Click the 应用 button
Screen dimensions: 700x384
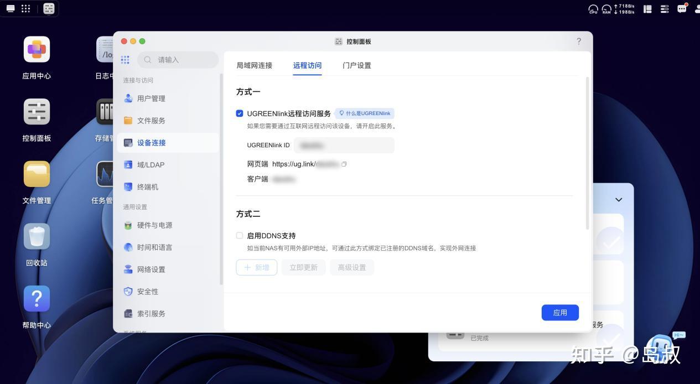click(560, 313)
